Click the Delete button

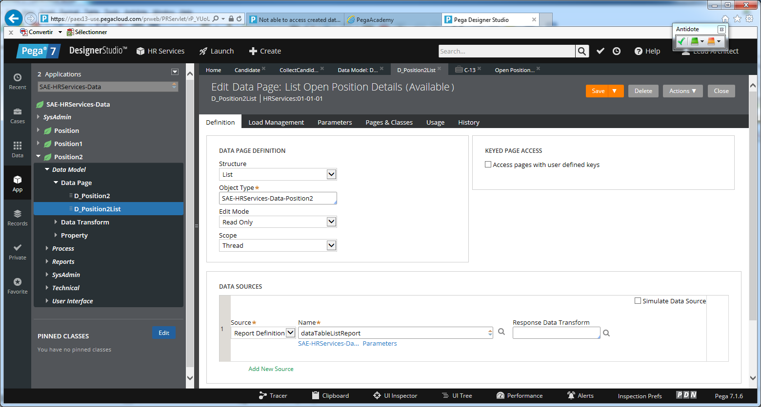coord(643,91)
